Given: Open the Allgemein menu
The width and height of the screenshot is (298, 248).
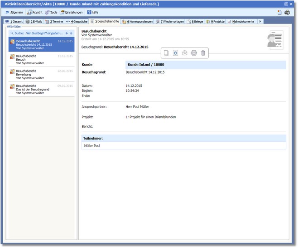Looking at the screenshot, I should (x=14, y=12).
